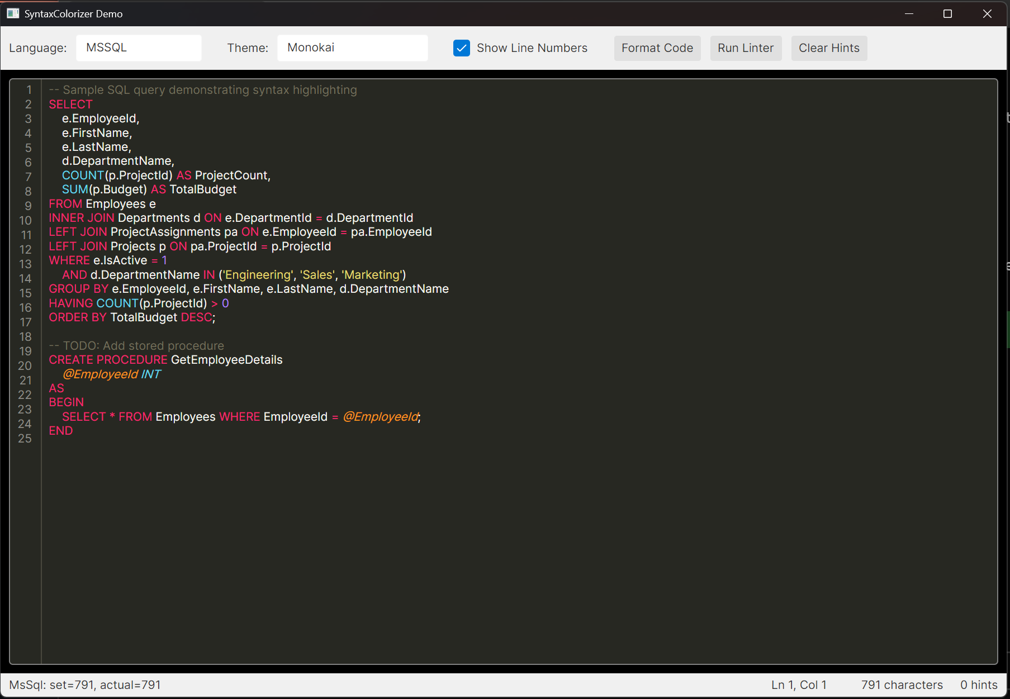1010x699 pixels.
Task: Click line number 14 in the gutter
Action: click(25, 278)
